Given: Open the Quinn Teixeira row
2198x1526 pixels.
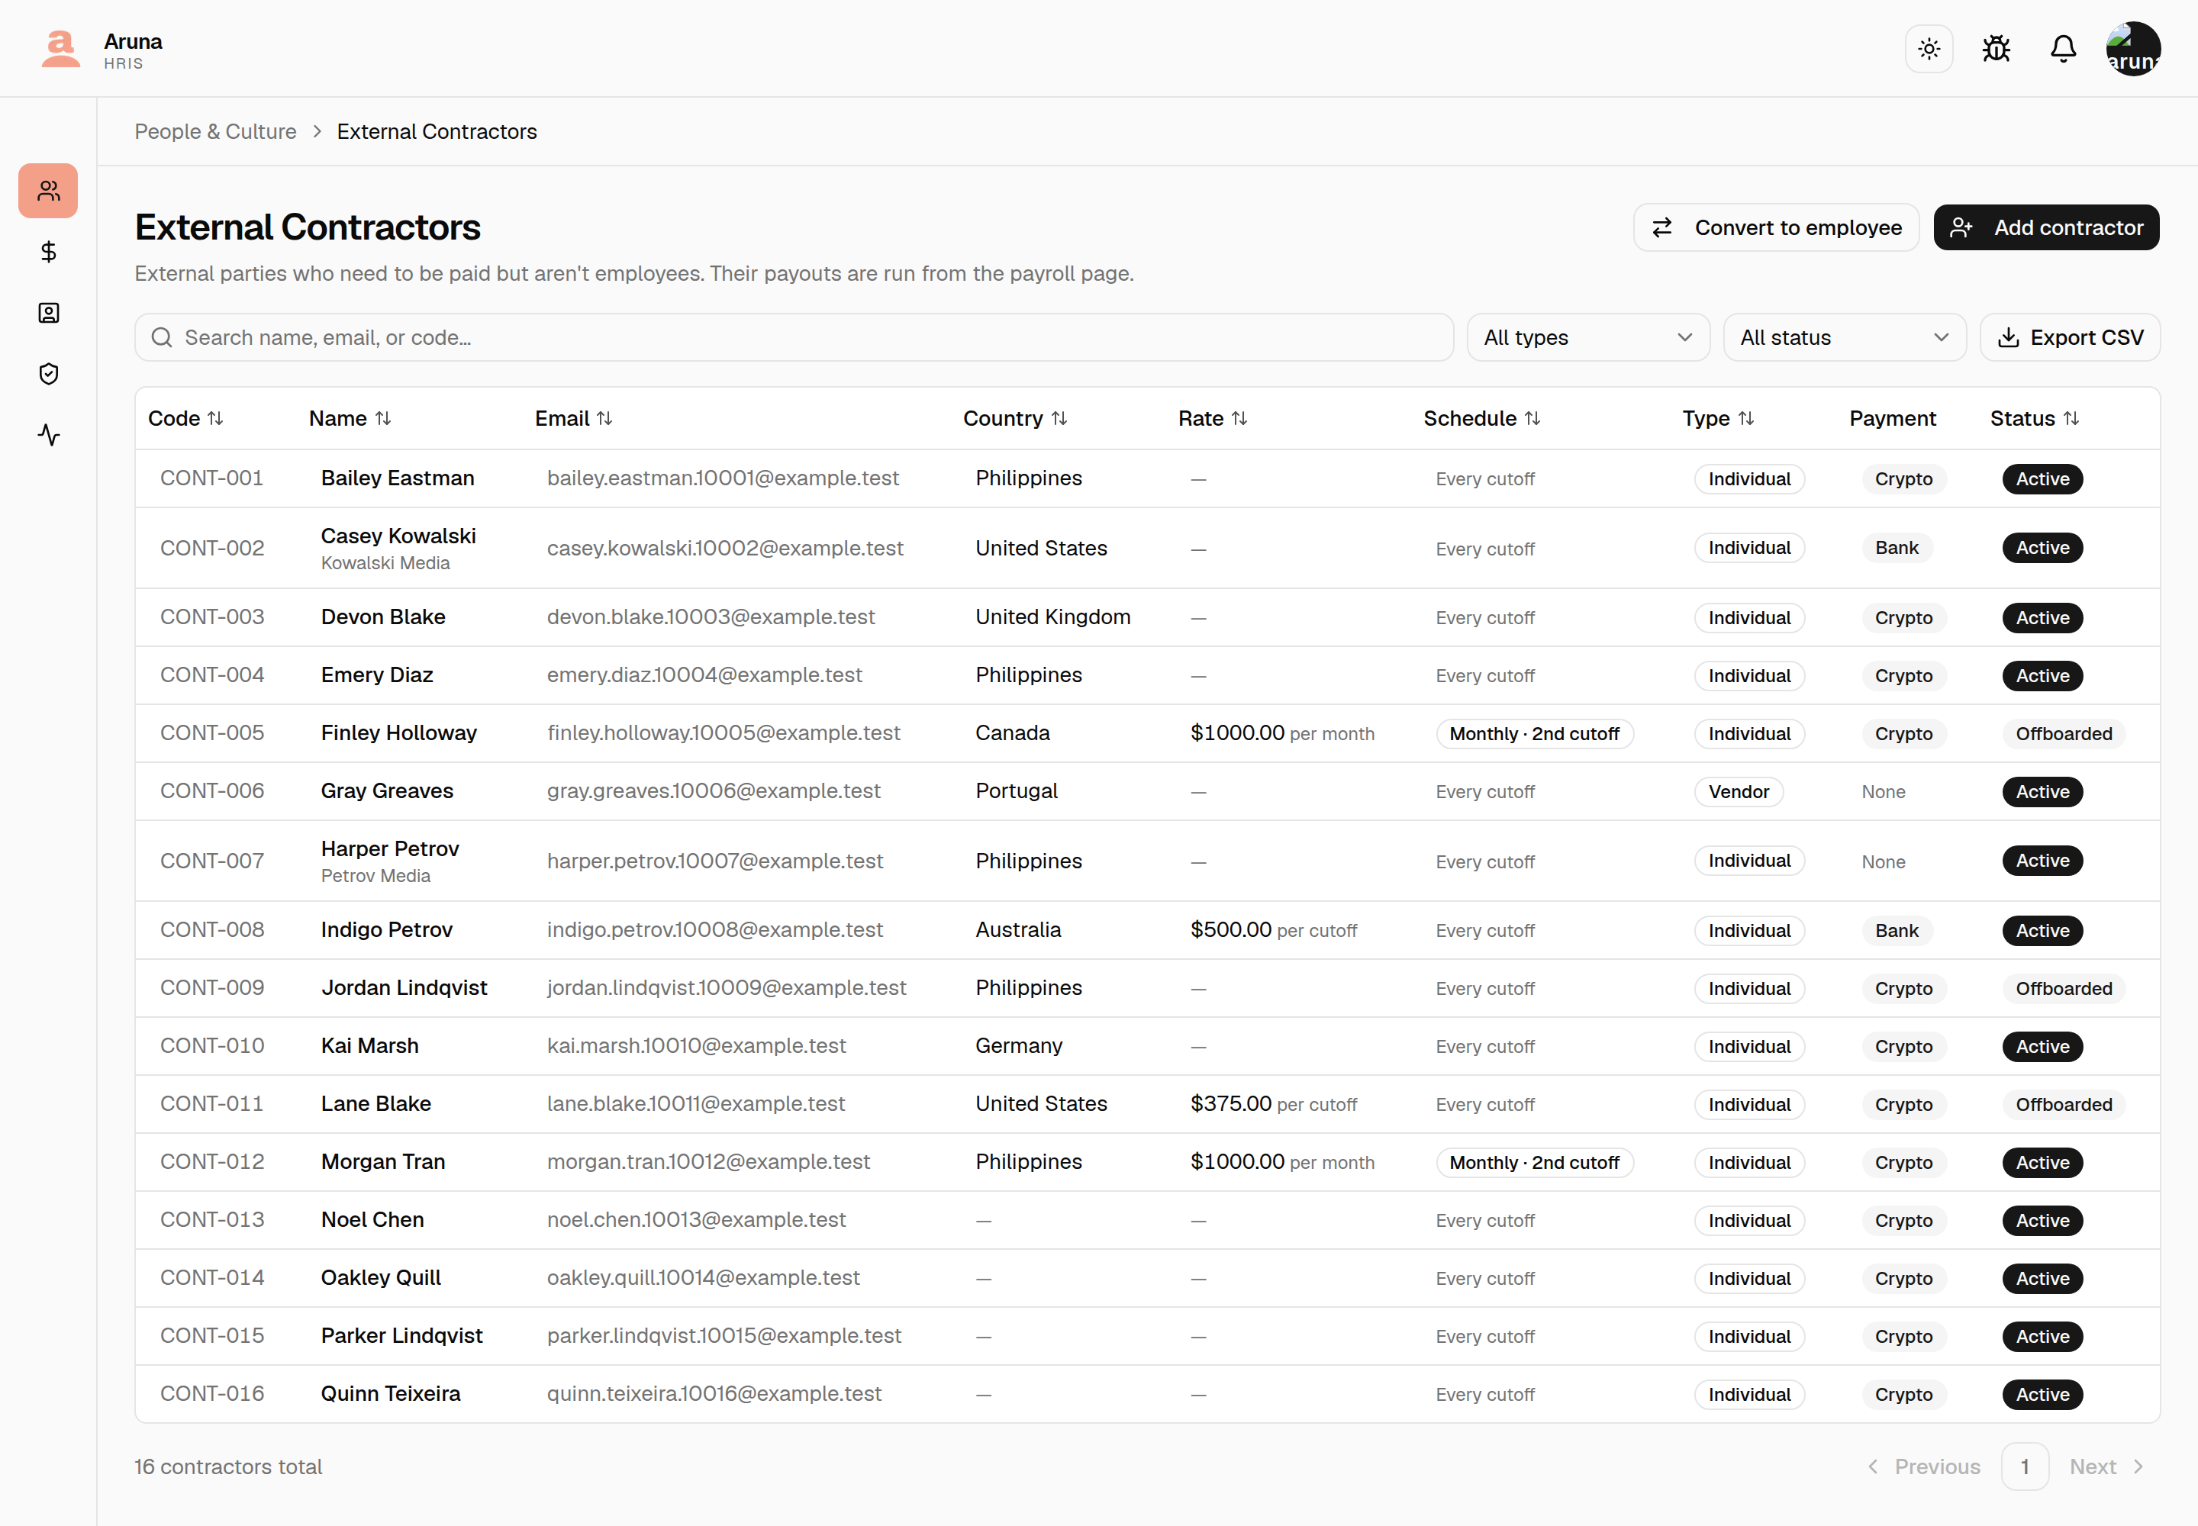Looking at the screenshot, I should tap(1147, 1394).
